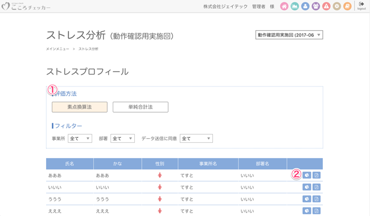Open the purple group-of-people icon

pyautogui.click(x=316, y=6)
